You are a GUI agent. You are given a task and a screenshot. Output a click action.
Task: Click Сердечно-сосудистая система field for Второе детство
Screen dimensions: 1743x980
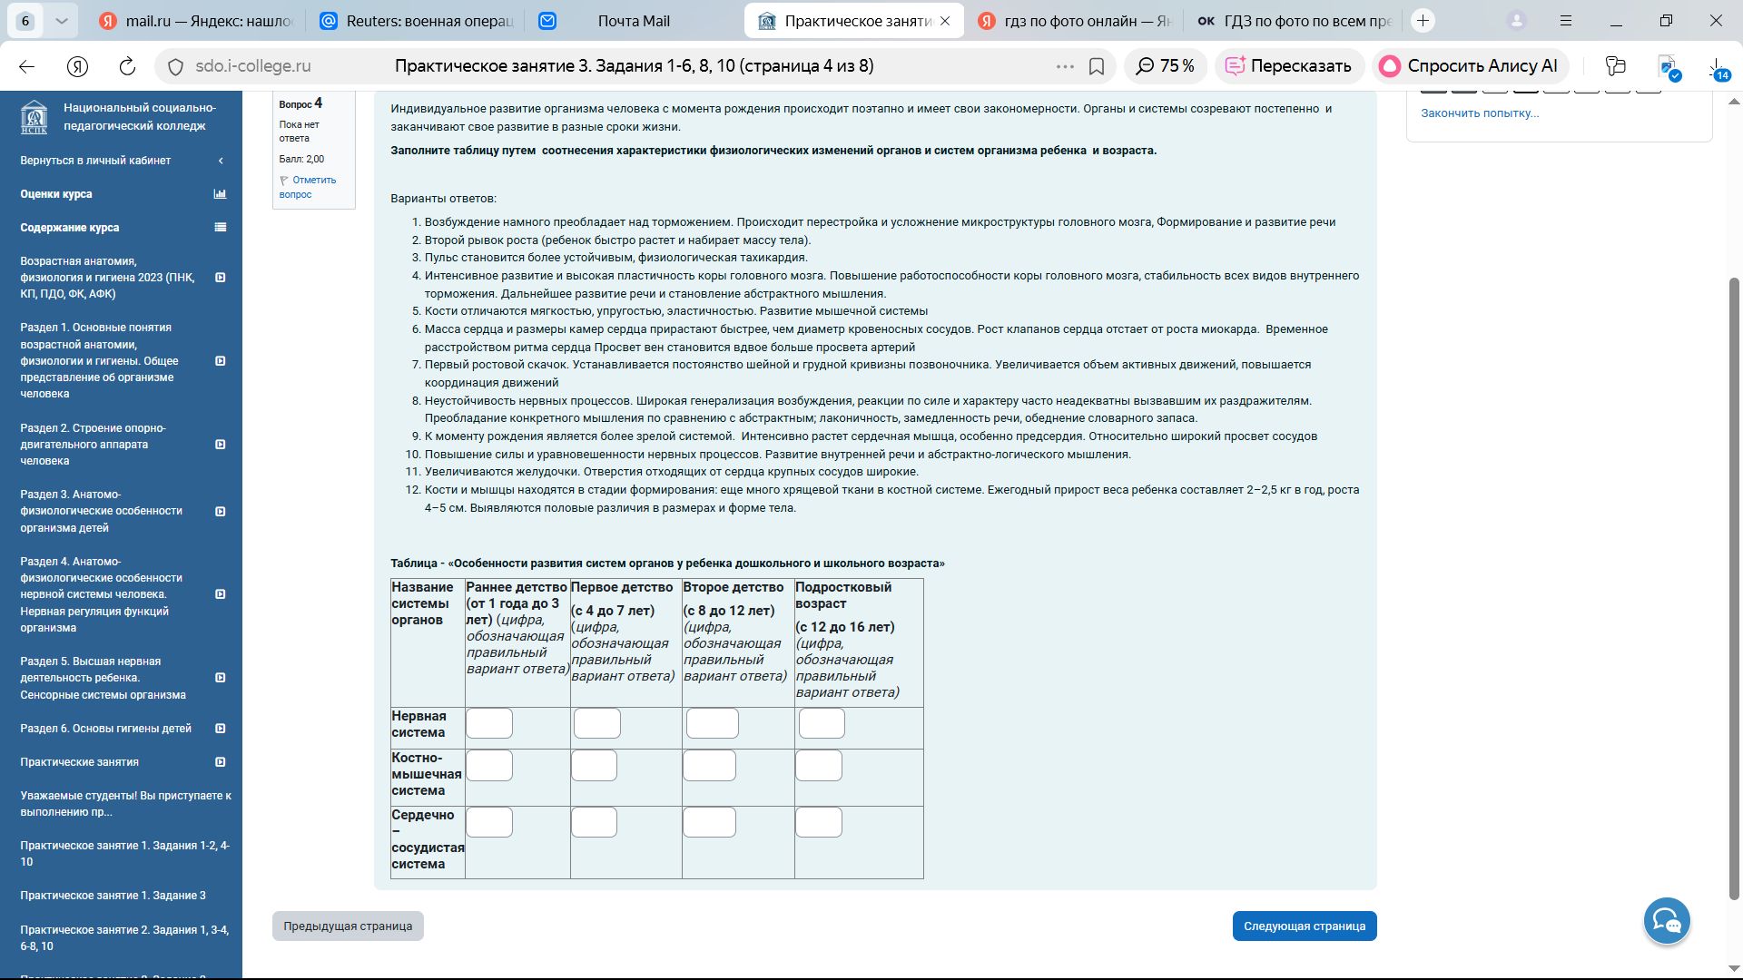pos(709,822)
